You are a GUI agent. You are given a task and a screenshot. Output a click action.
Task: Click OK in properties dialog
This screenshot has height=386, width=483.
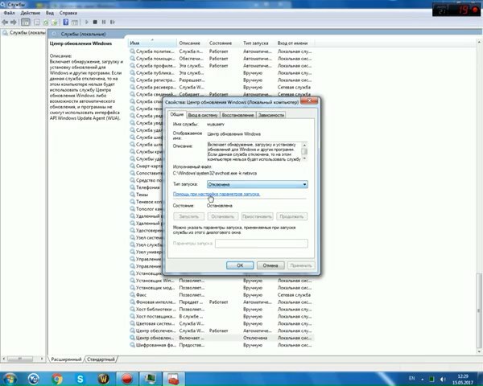240,265
